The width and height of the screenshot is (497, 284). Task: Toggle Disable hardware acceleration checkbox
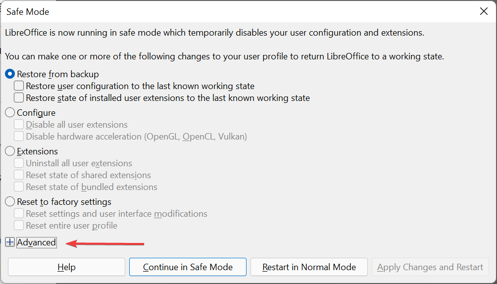(19, 137)
